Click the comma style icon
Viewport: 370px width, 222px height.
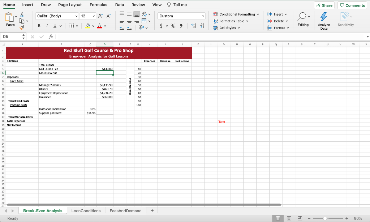coord(181,26)
